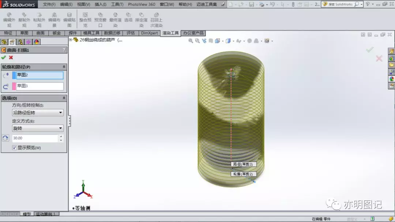Image resolution: width=395 pixels, height=222 pixels.
Task: Toggle the 显示预览 checkbox
Action: point(14,148)
